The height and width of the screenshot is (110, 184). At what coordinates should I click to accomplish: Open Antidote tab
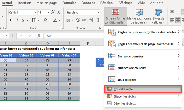click(x=157, y=3)
